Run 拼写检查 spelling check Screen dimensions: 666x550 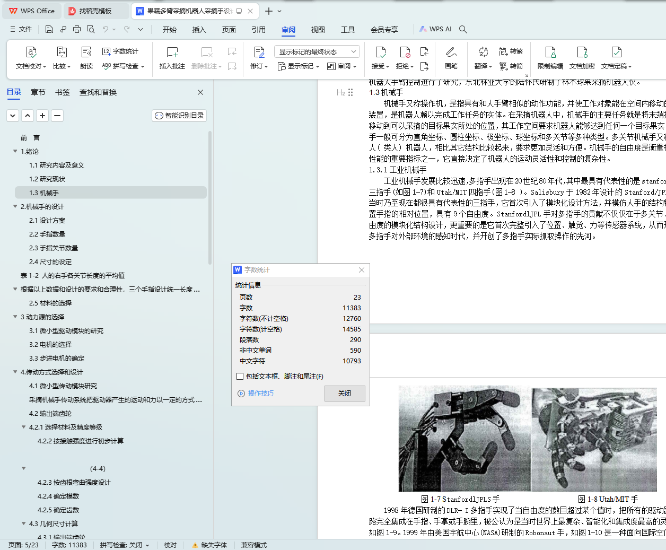pos(123,66)
